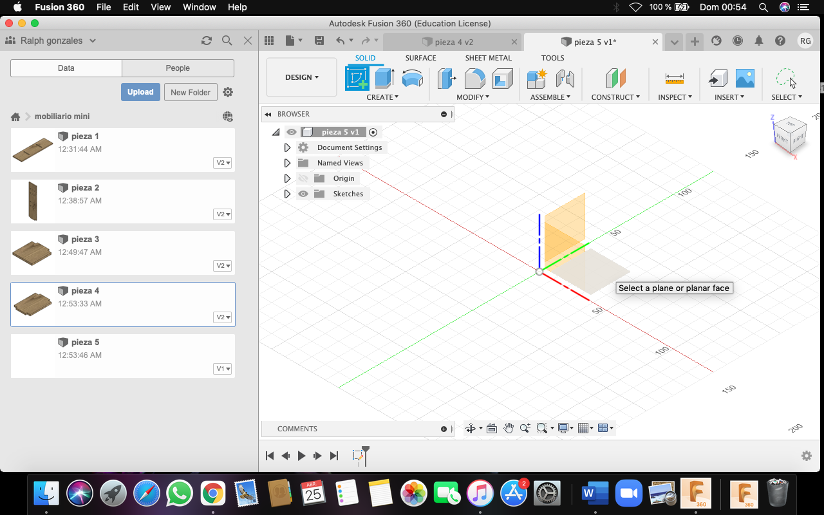The width and height of the screenshot is (824, 515).
Task: Open the MODIFY dropdown menu
Action: pos(473,97)
